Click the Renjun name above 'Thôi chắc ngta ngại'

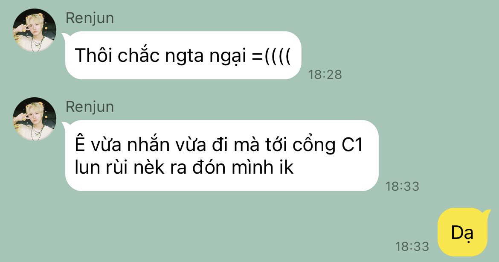(x=90, y=18)
